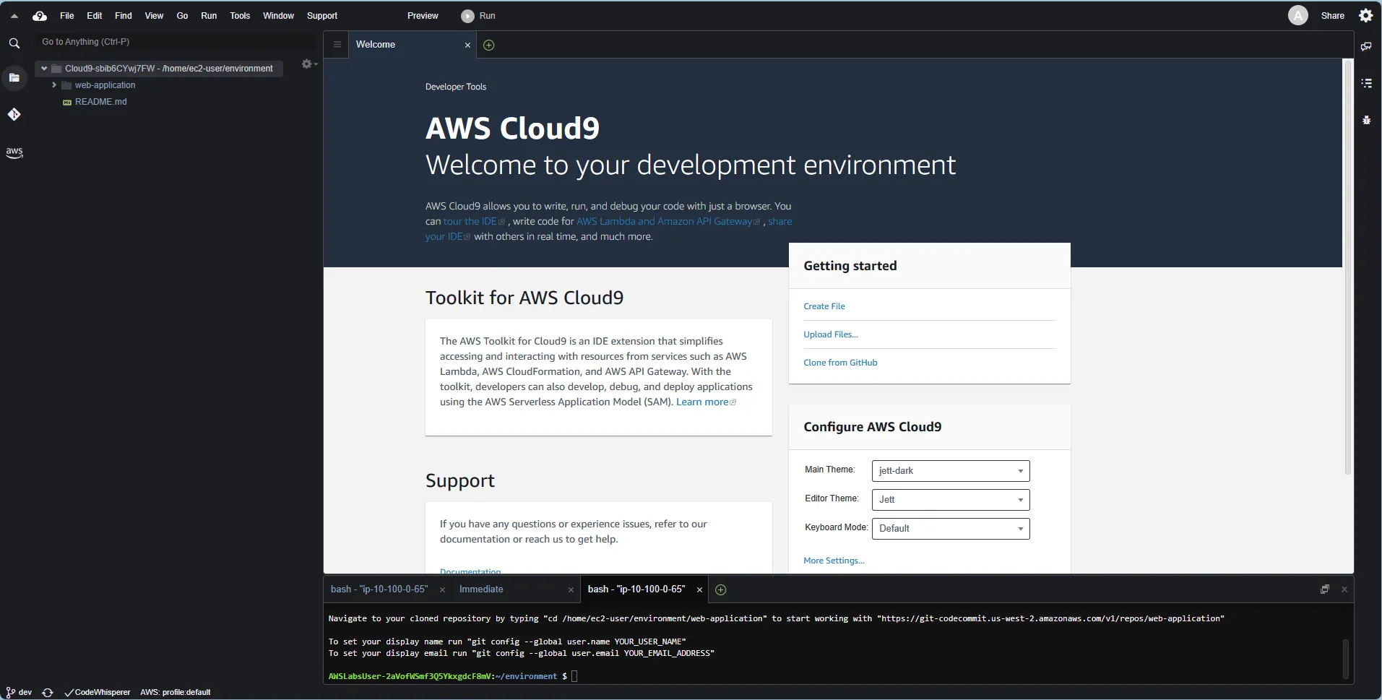Open the Environment file tree panel icon
Viewport: 1382px width, 700px height.
14,77
